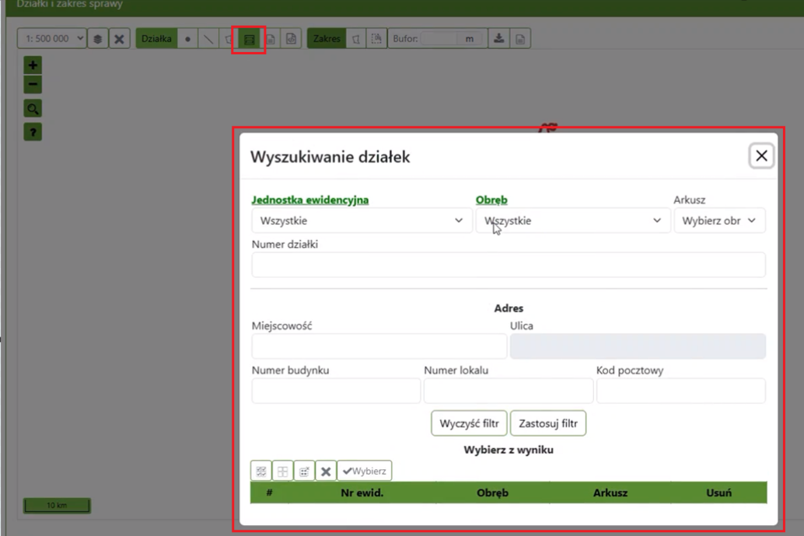Screen dimensions: 804x536
Task: Activate the Zakres mode button
Action: coord(327,39)
